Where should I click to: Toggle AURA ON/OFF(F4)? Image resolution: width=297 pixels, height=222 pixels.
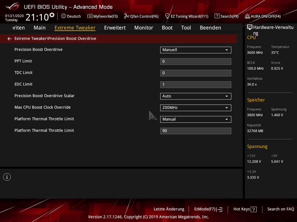pos(263,16)
